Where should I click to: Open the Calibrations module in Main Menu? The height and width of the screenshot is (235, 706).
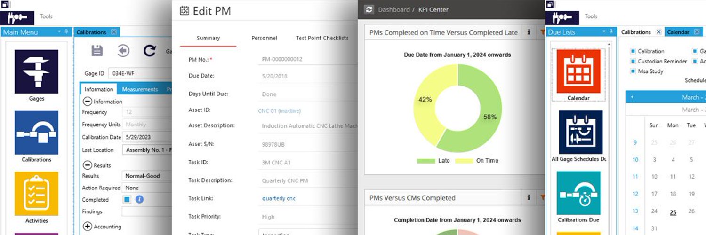tap(36, 133)
